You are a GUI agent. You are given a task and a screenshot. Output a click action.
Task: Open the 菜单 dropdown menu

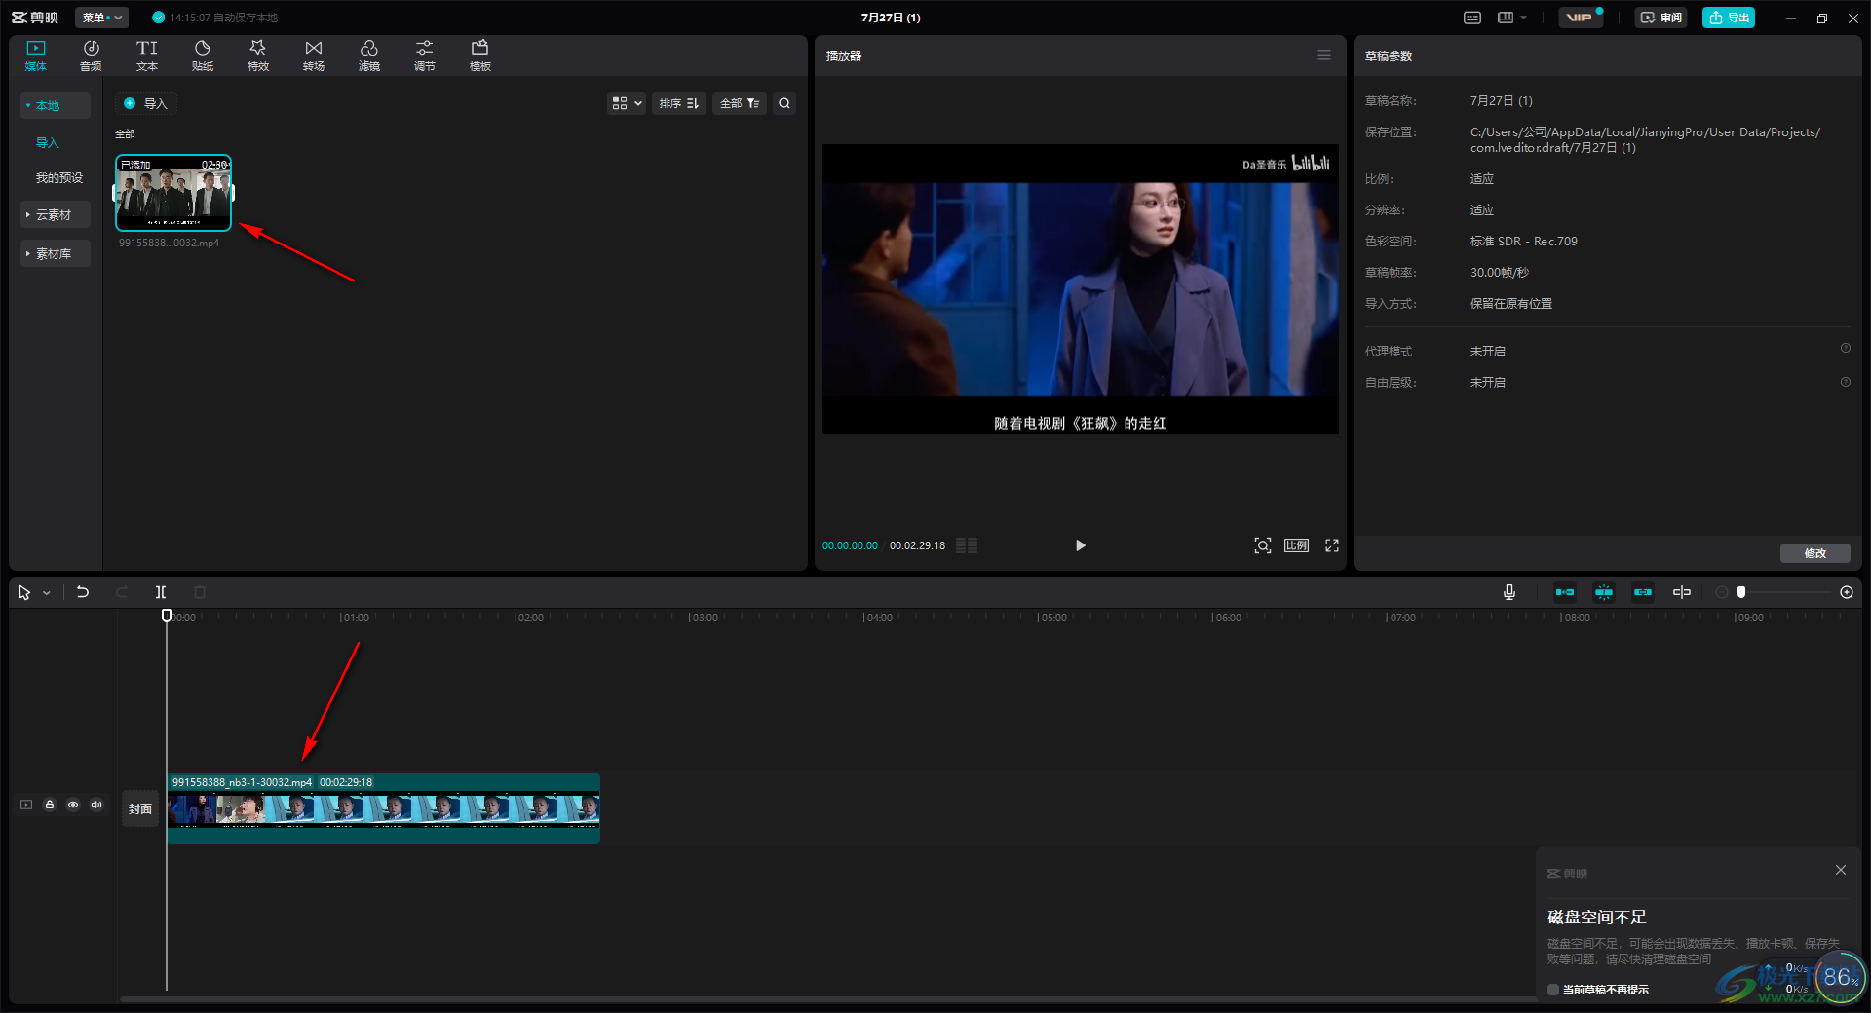pos(101,18)
